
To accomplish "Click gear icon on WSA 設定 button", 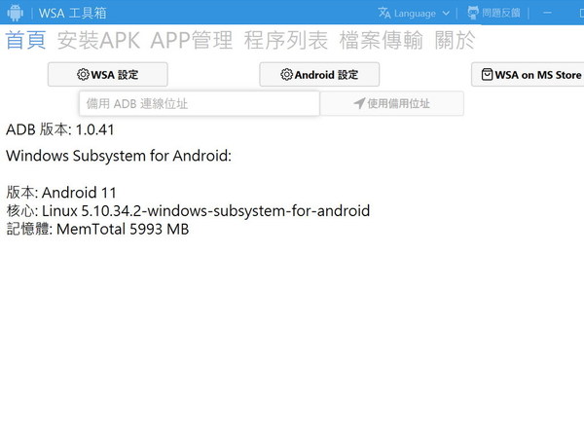I will point(83,75).
